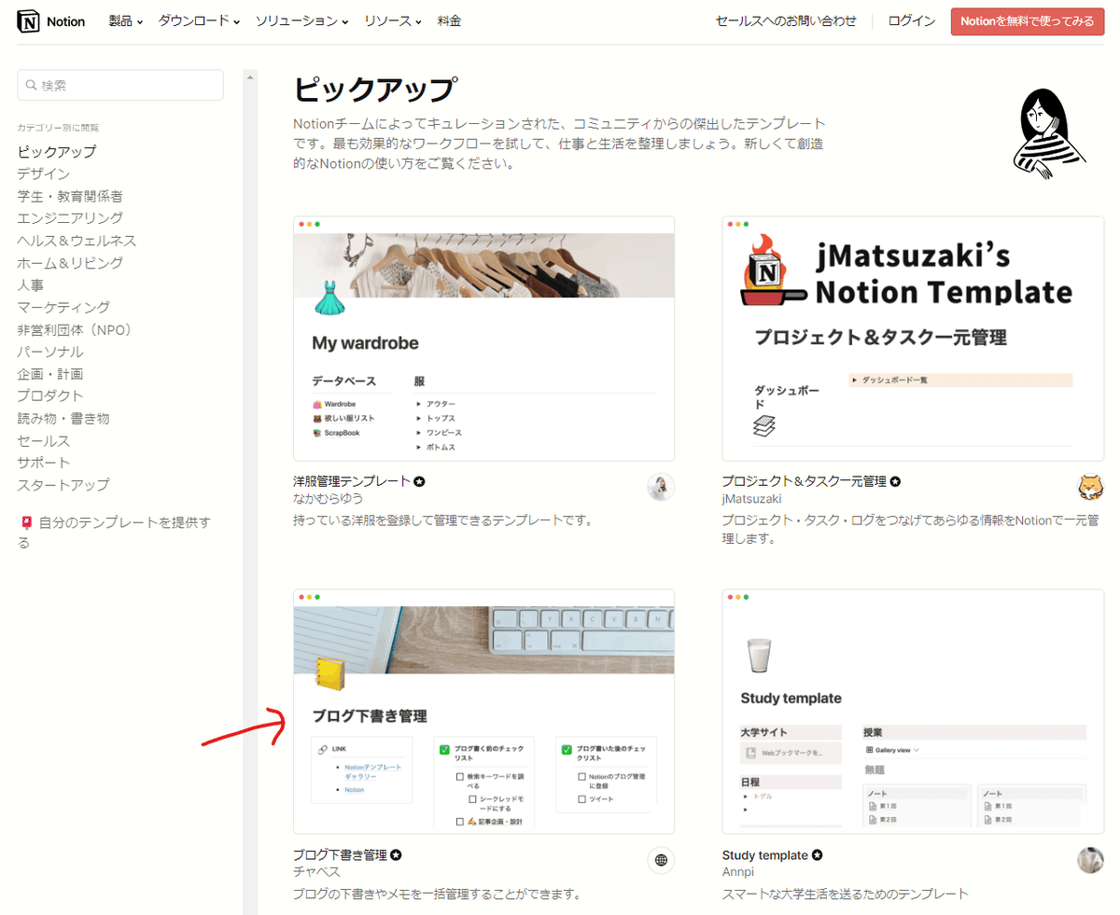The width and height of the screenshot is (1120, 915).
Task: Select the 企画・計画 category
Action: (50, 374)
